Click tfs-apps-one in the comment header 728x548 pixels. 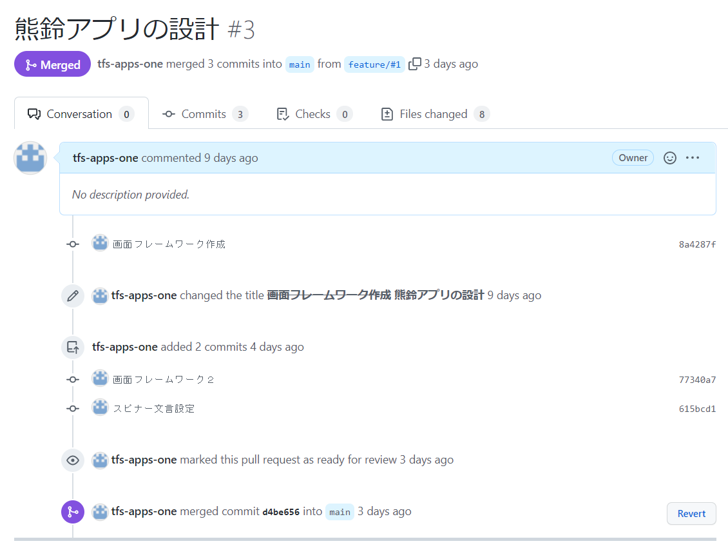click(106, 158)
